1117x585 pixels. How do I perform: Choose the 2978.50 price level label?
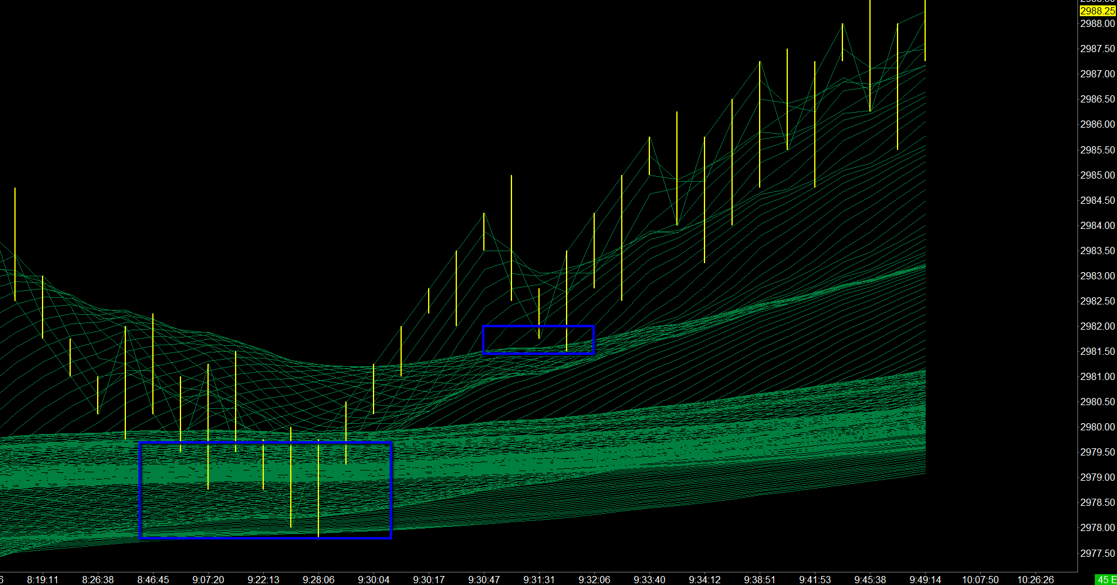pyautogui.click(x=1097, y=502)
